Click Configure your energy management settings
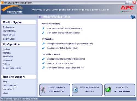Viewport: 137px width, 101px height. [66, 59]
